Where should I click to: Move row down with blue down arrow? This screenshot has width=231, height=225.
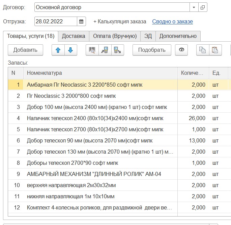click(70, 50)
